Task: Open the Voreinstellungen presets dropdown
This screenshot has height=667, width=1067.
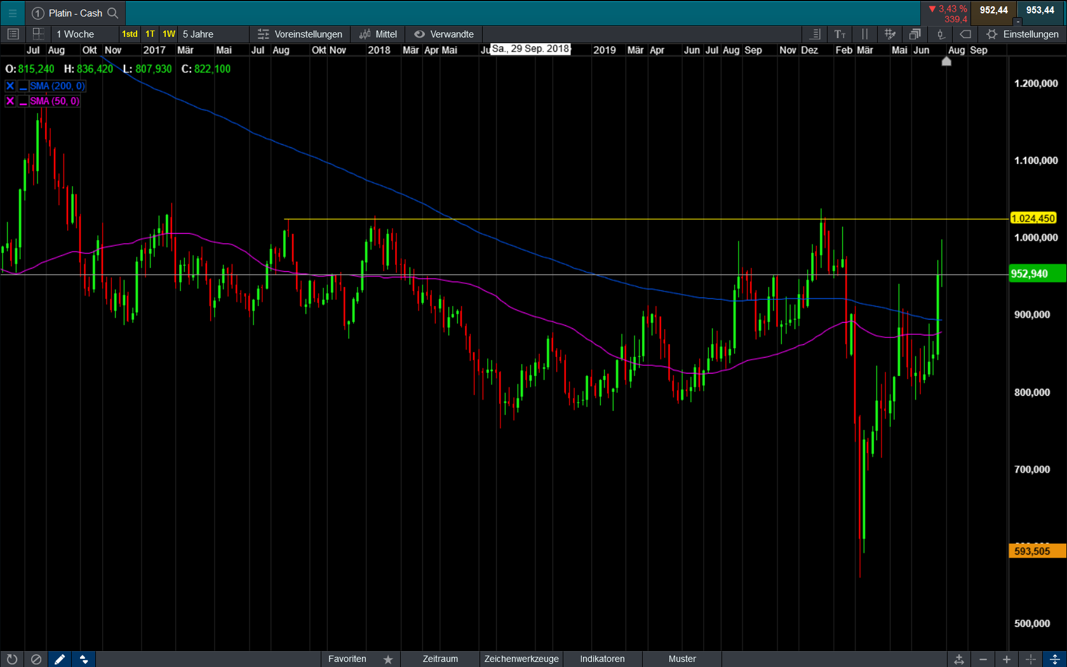Action: coord(300,34)
